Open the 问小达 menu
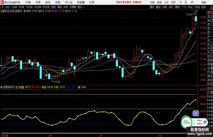This screenshot has width=213, height=137. point(68,2)
